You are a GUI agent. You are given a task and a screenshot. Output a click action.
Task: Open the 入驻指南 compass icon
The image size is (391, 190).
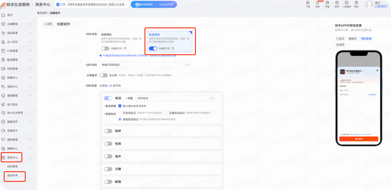pyautogui.click(x=347, y=3)
